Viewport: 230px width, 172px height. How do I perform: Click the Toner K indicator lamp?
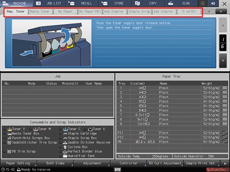(x=85, y=129)
